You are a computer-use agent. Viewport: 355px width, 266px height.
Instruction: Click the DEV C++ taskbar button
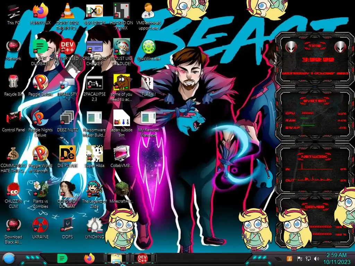(142, 258)
